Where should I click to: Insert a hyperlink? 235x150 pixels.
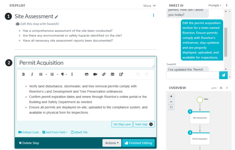104,74
